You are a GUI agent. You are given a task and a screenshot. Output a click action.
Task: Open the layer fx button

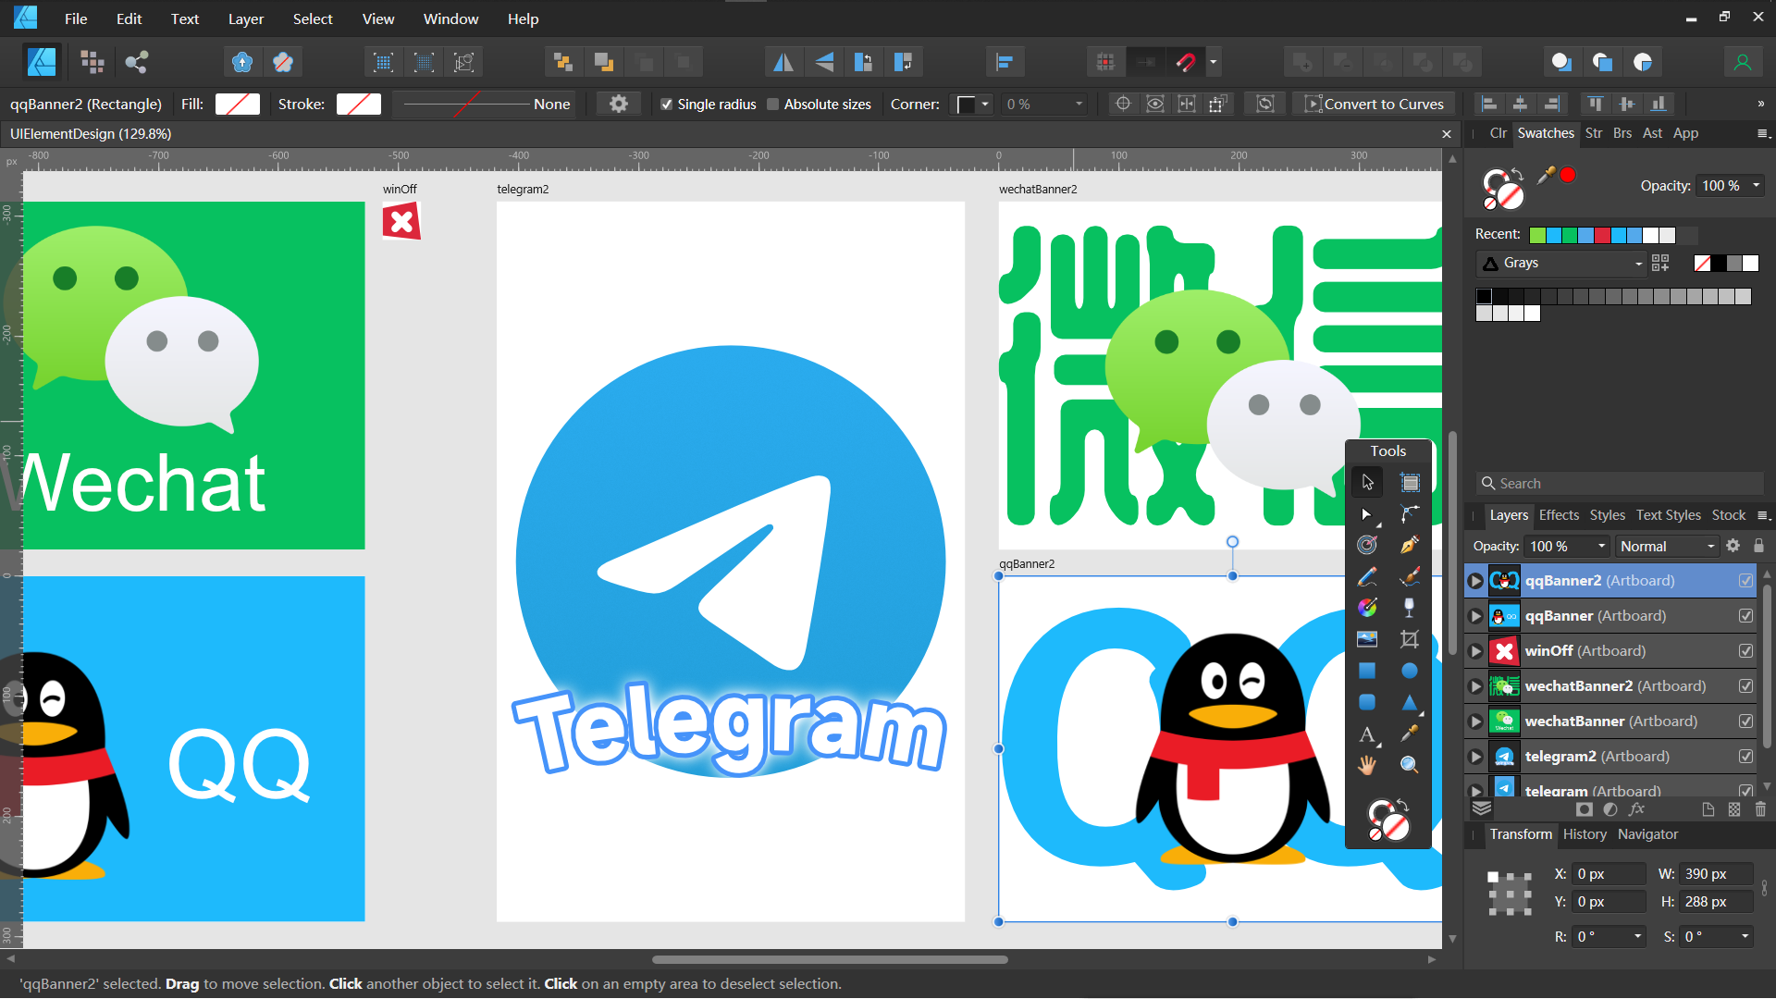(x=1636, y=809)
